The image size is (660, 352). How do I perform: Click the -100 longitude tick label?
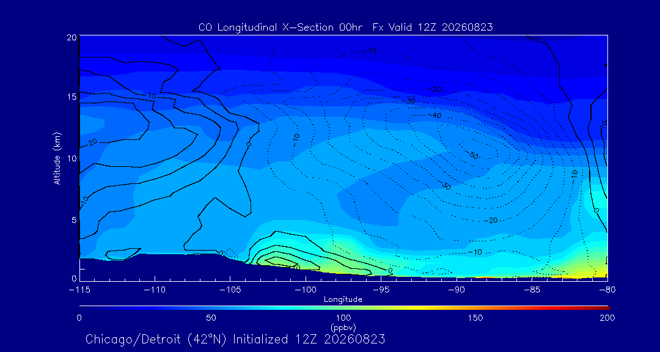click(x=305, y=290)
